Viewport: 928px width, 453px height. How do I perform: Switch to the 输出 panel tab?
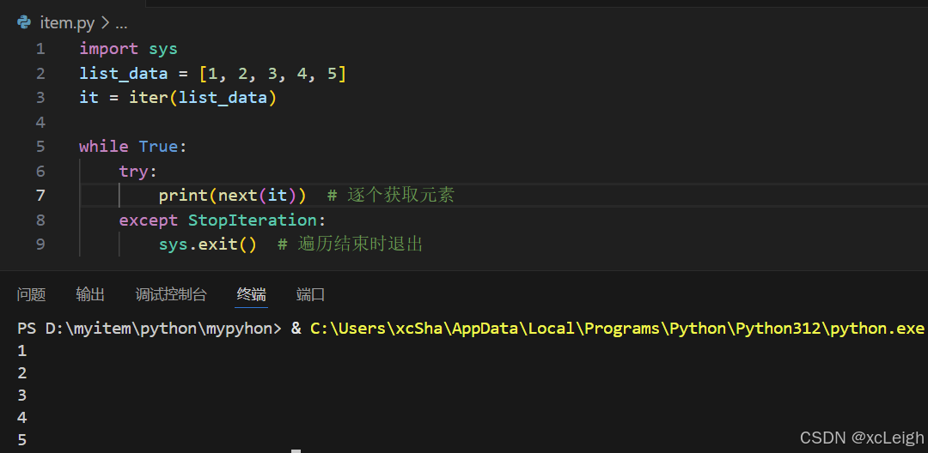click(90, 294)
